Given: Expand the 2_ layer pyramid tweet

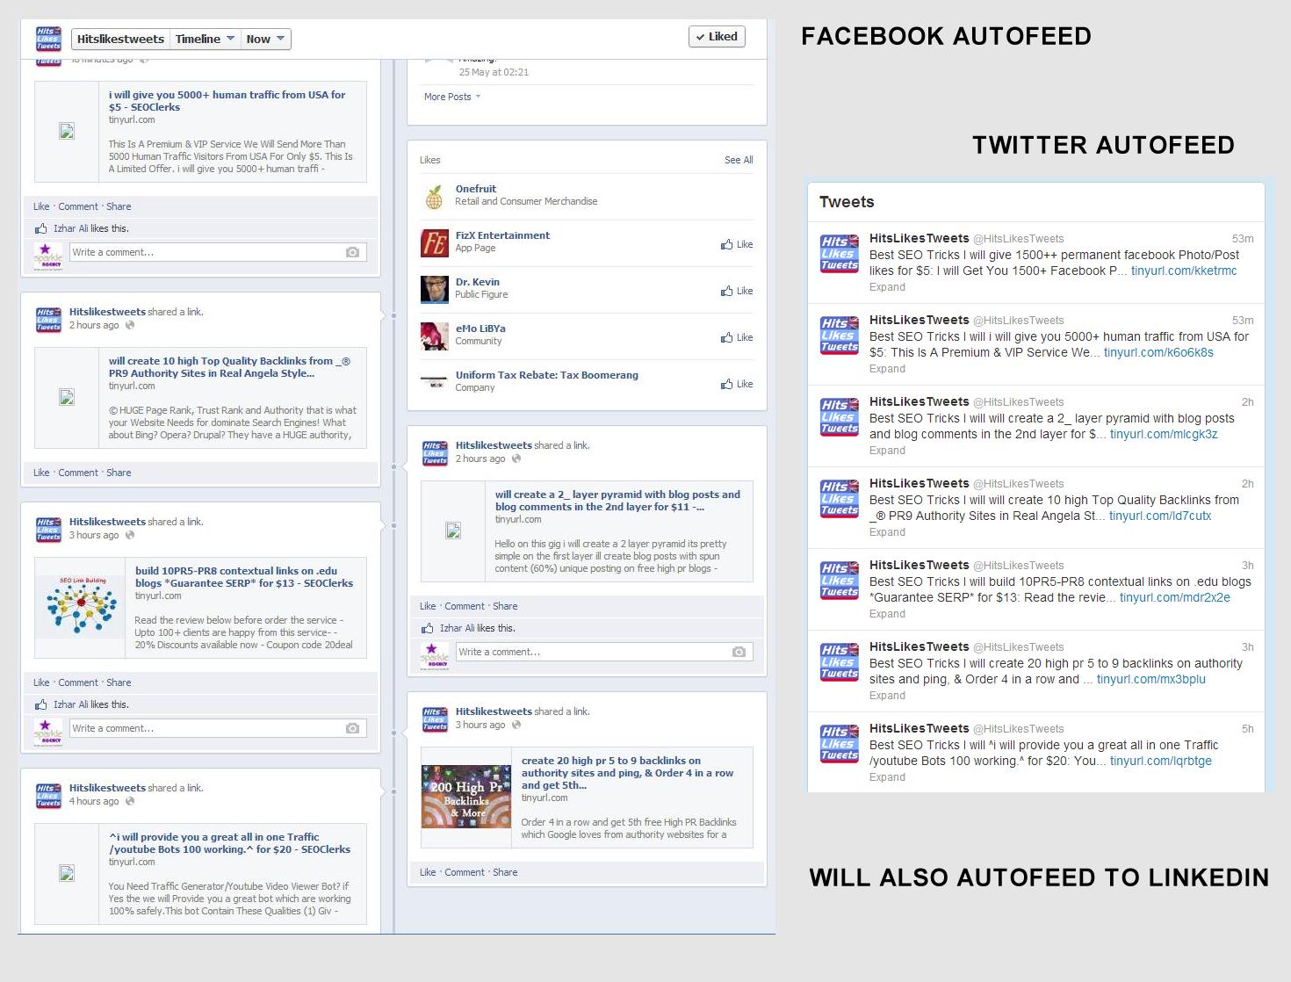Looking at the screenshot, I should (x=887, y=451).
